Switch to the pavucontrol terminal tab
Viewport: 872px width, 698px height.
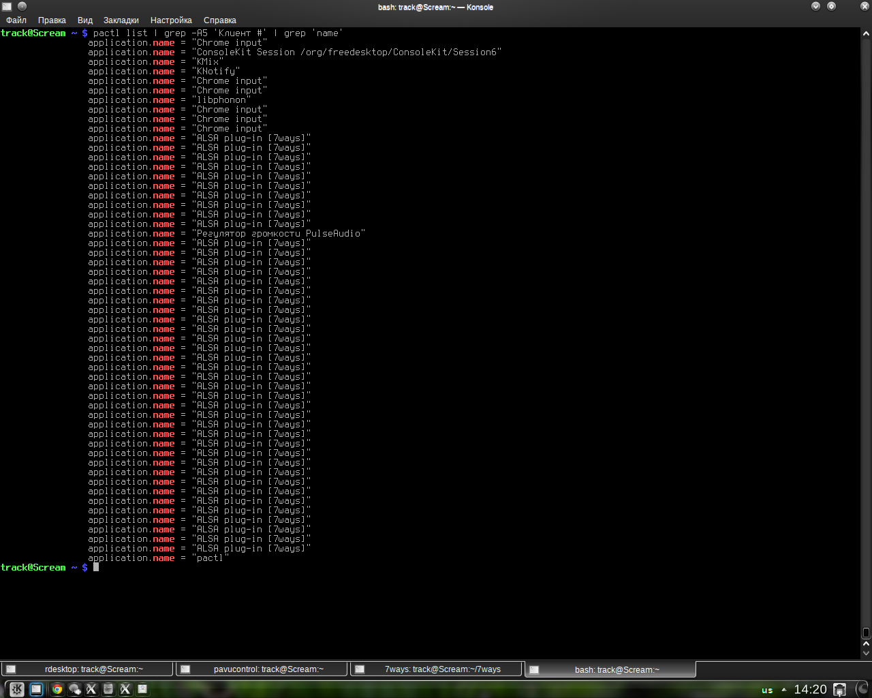coord(262,669)
